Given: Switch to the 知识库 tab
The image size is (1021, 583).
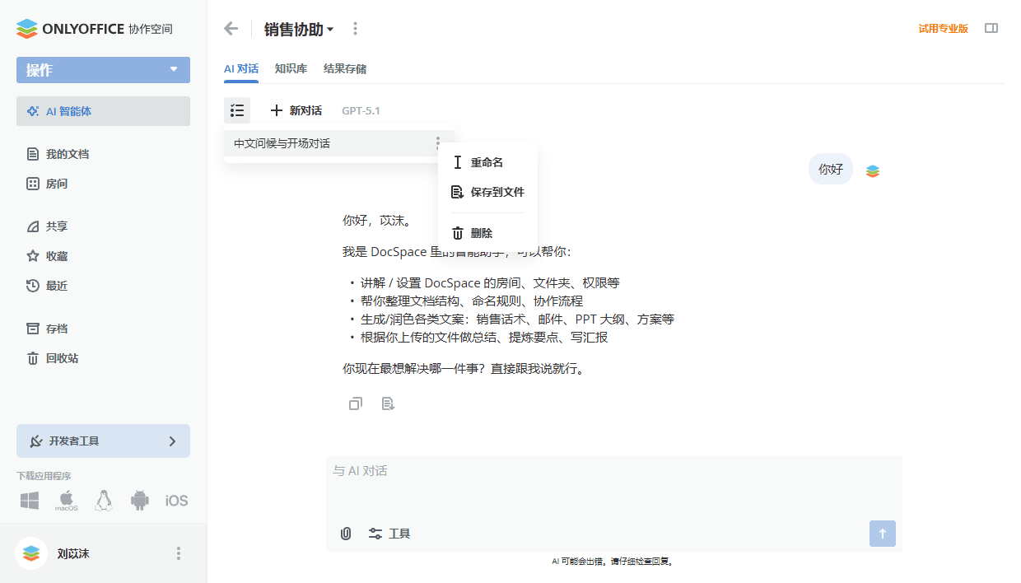Looking at the screenshot, I should click(x=291, y=68).
